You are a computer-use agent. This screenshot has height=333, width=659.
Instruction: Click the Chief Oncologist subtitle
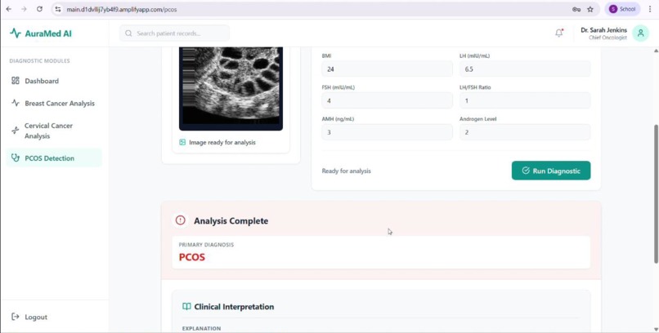tap(607, 38)
